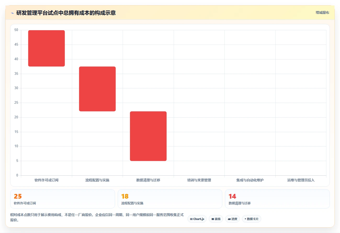340x233 pixels.
Task: Click the y-axis value 30
Action: coord(16,88)
